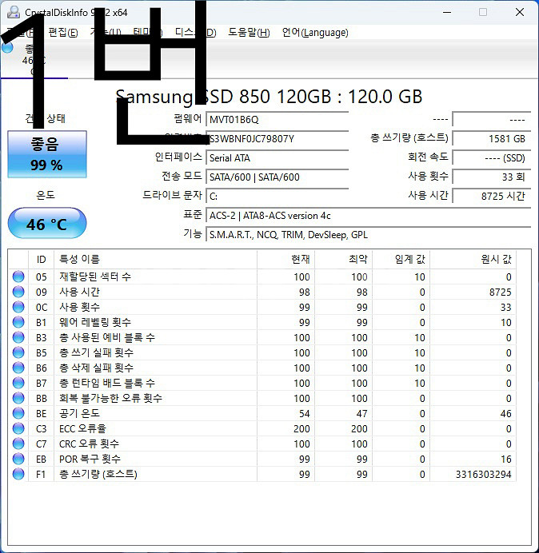The image size is (539, 553).
Task: Select the 재할당된 섹터 수 row
Action: point(262,276)
